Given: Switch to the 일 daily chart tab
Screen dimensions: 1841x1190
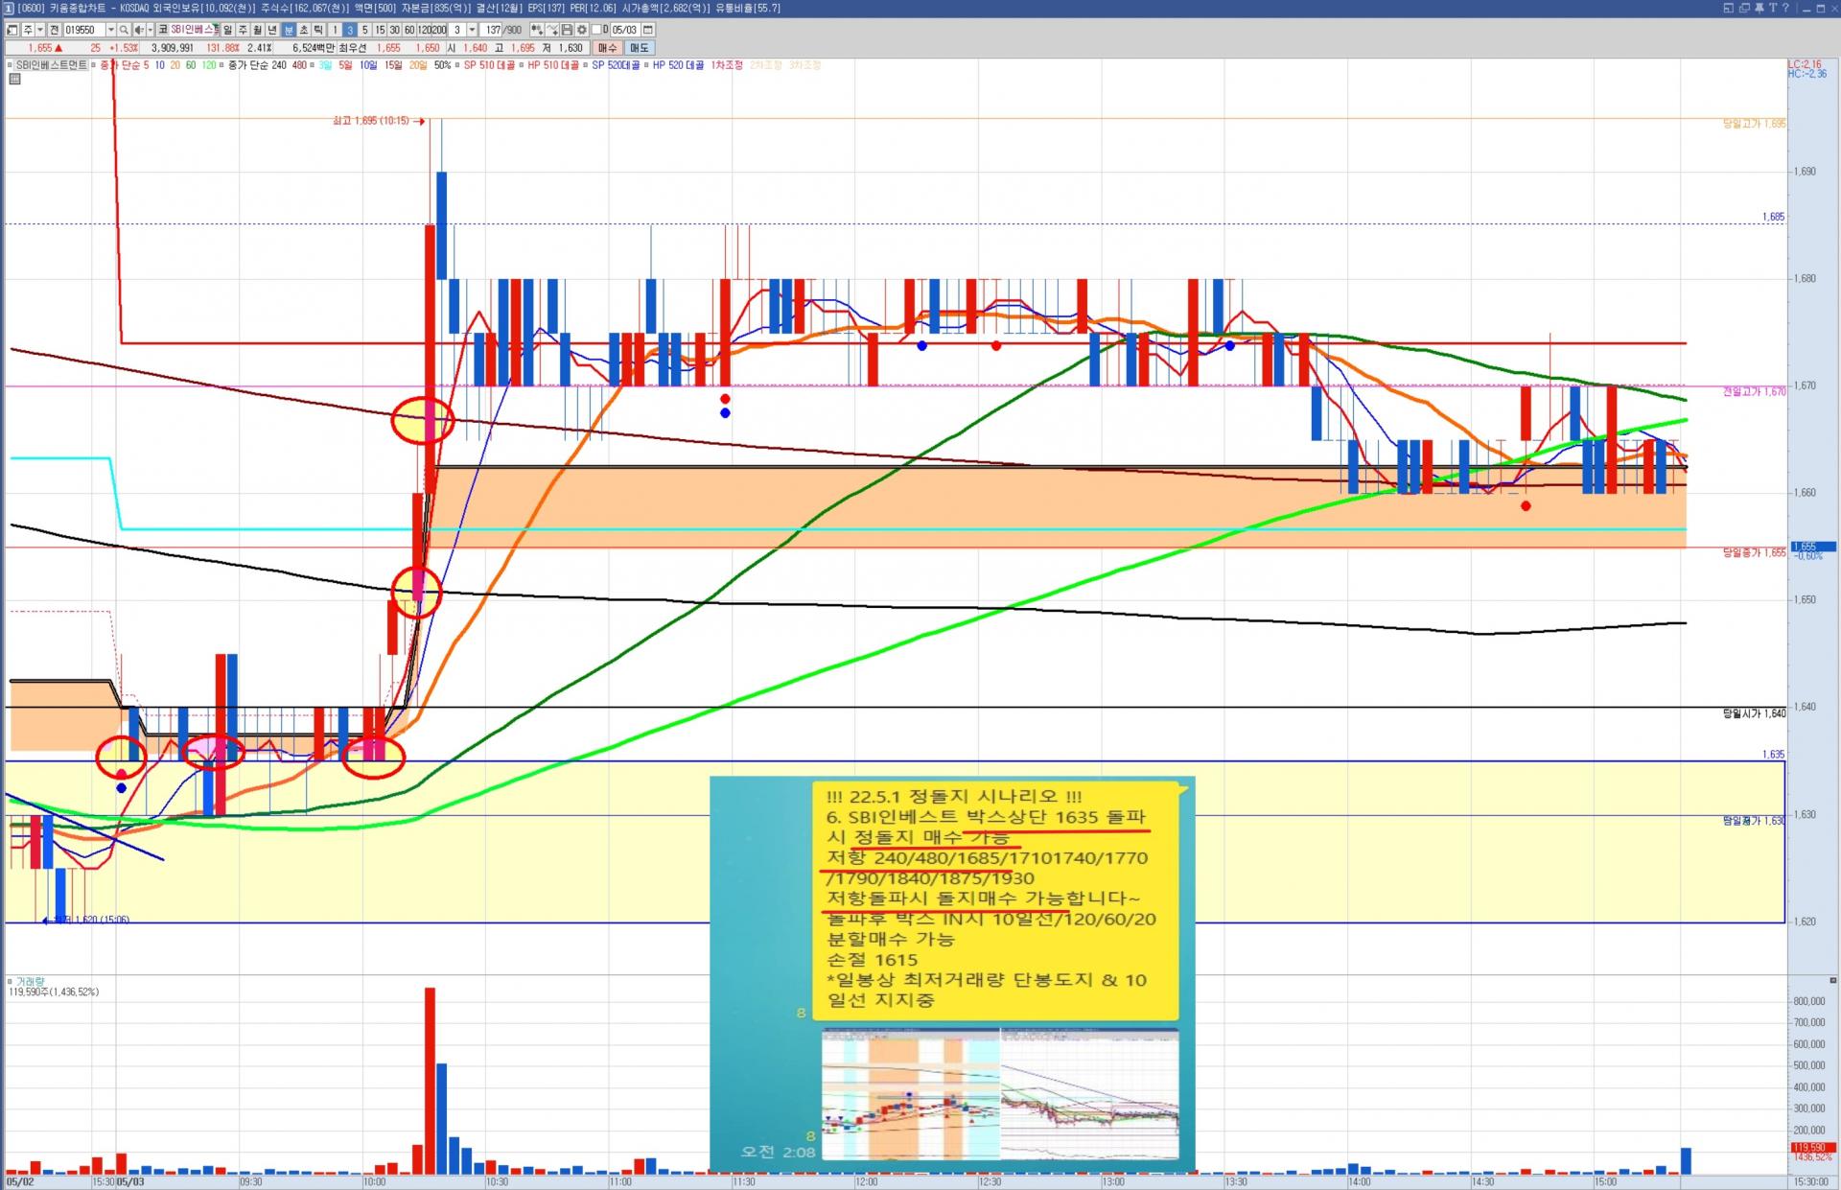Looking at the screenshot, I should (227, 30).
